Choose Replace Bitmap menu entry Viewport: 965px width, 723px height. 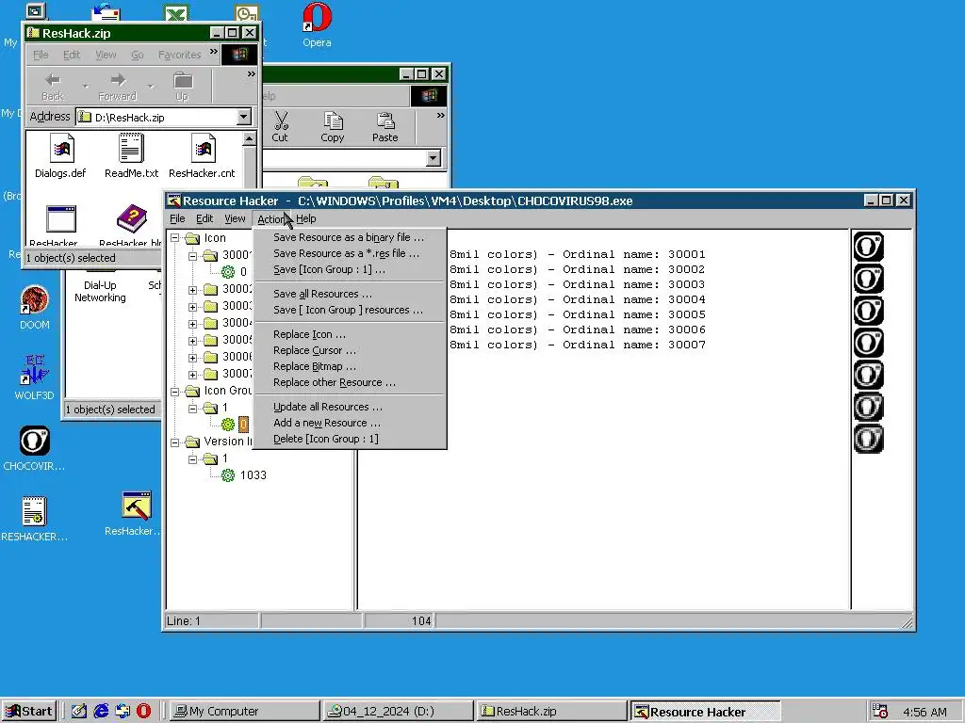tap(349, 366)
